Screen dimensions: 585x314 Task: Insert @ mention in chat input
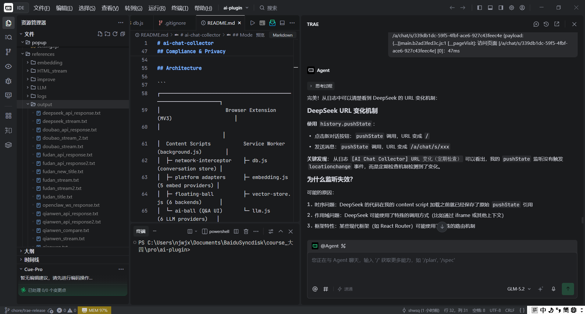tap(315, 289)
